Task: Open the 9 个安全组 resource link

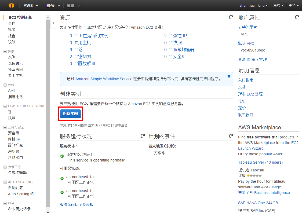Action: (175, 57)
